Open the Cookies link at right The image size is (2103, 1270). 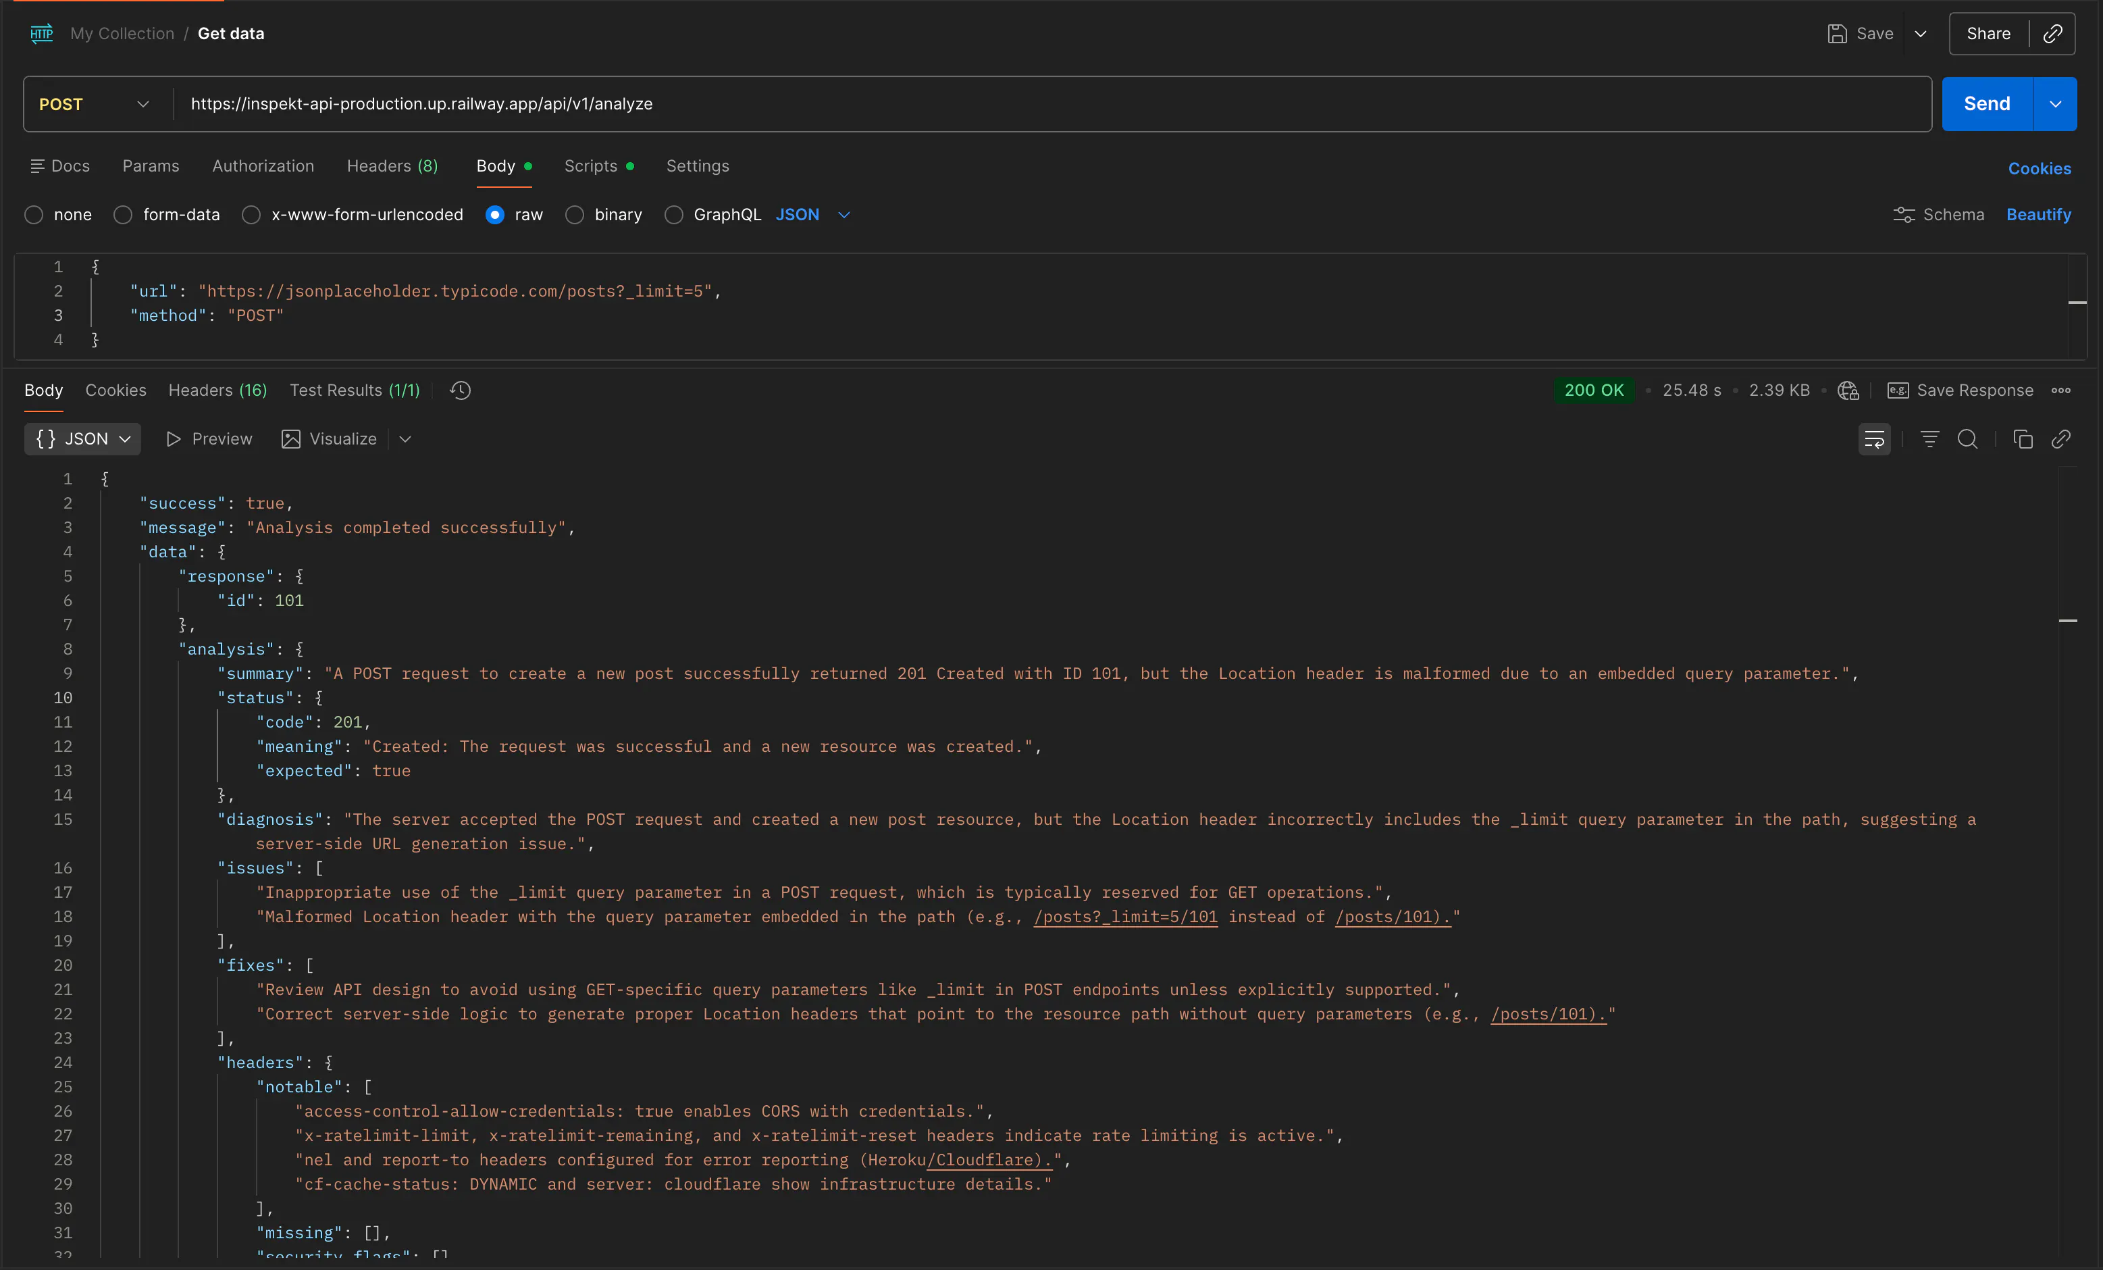(2039, 168)
